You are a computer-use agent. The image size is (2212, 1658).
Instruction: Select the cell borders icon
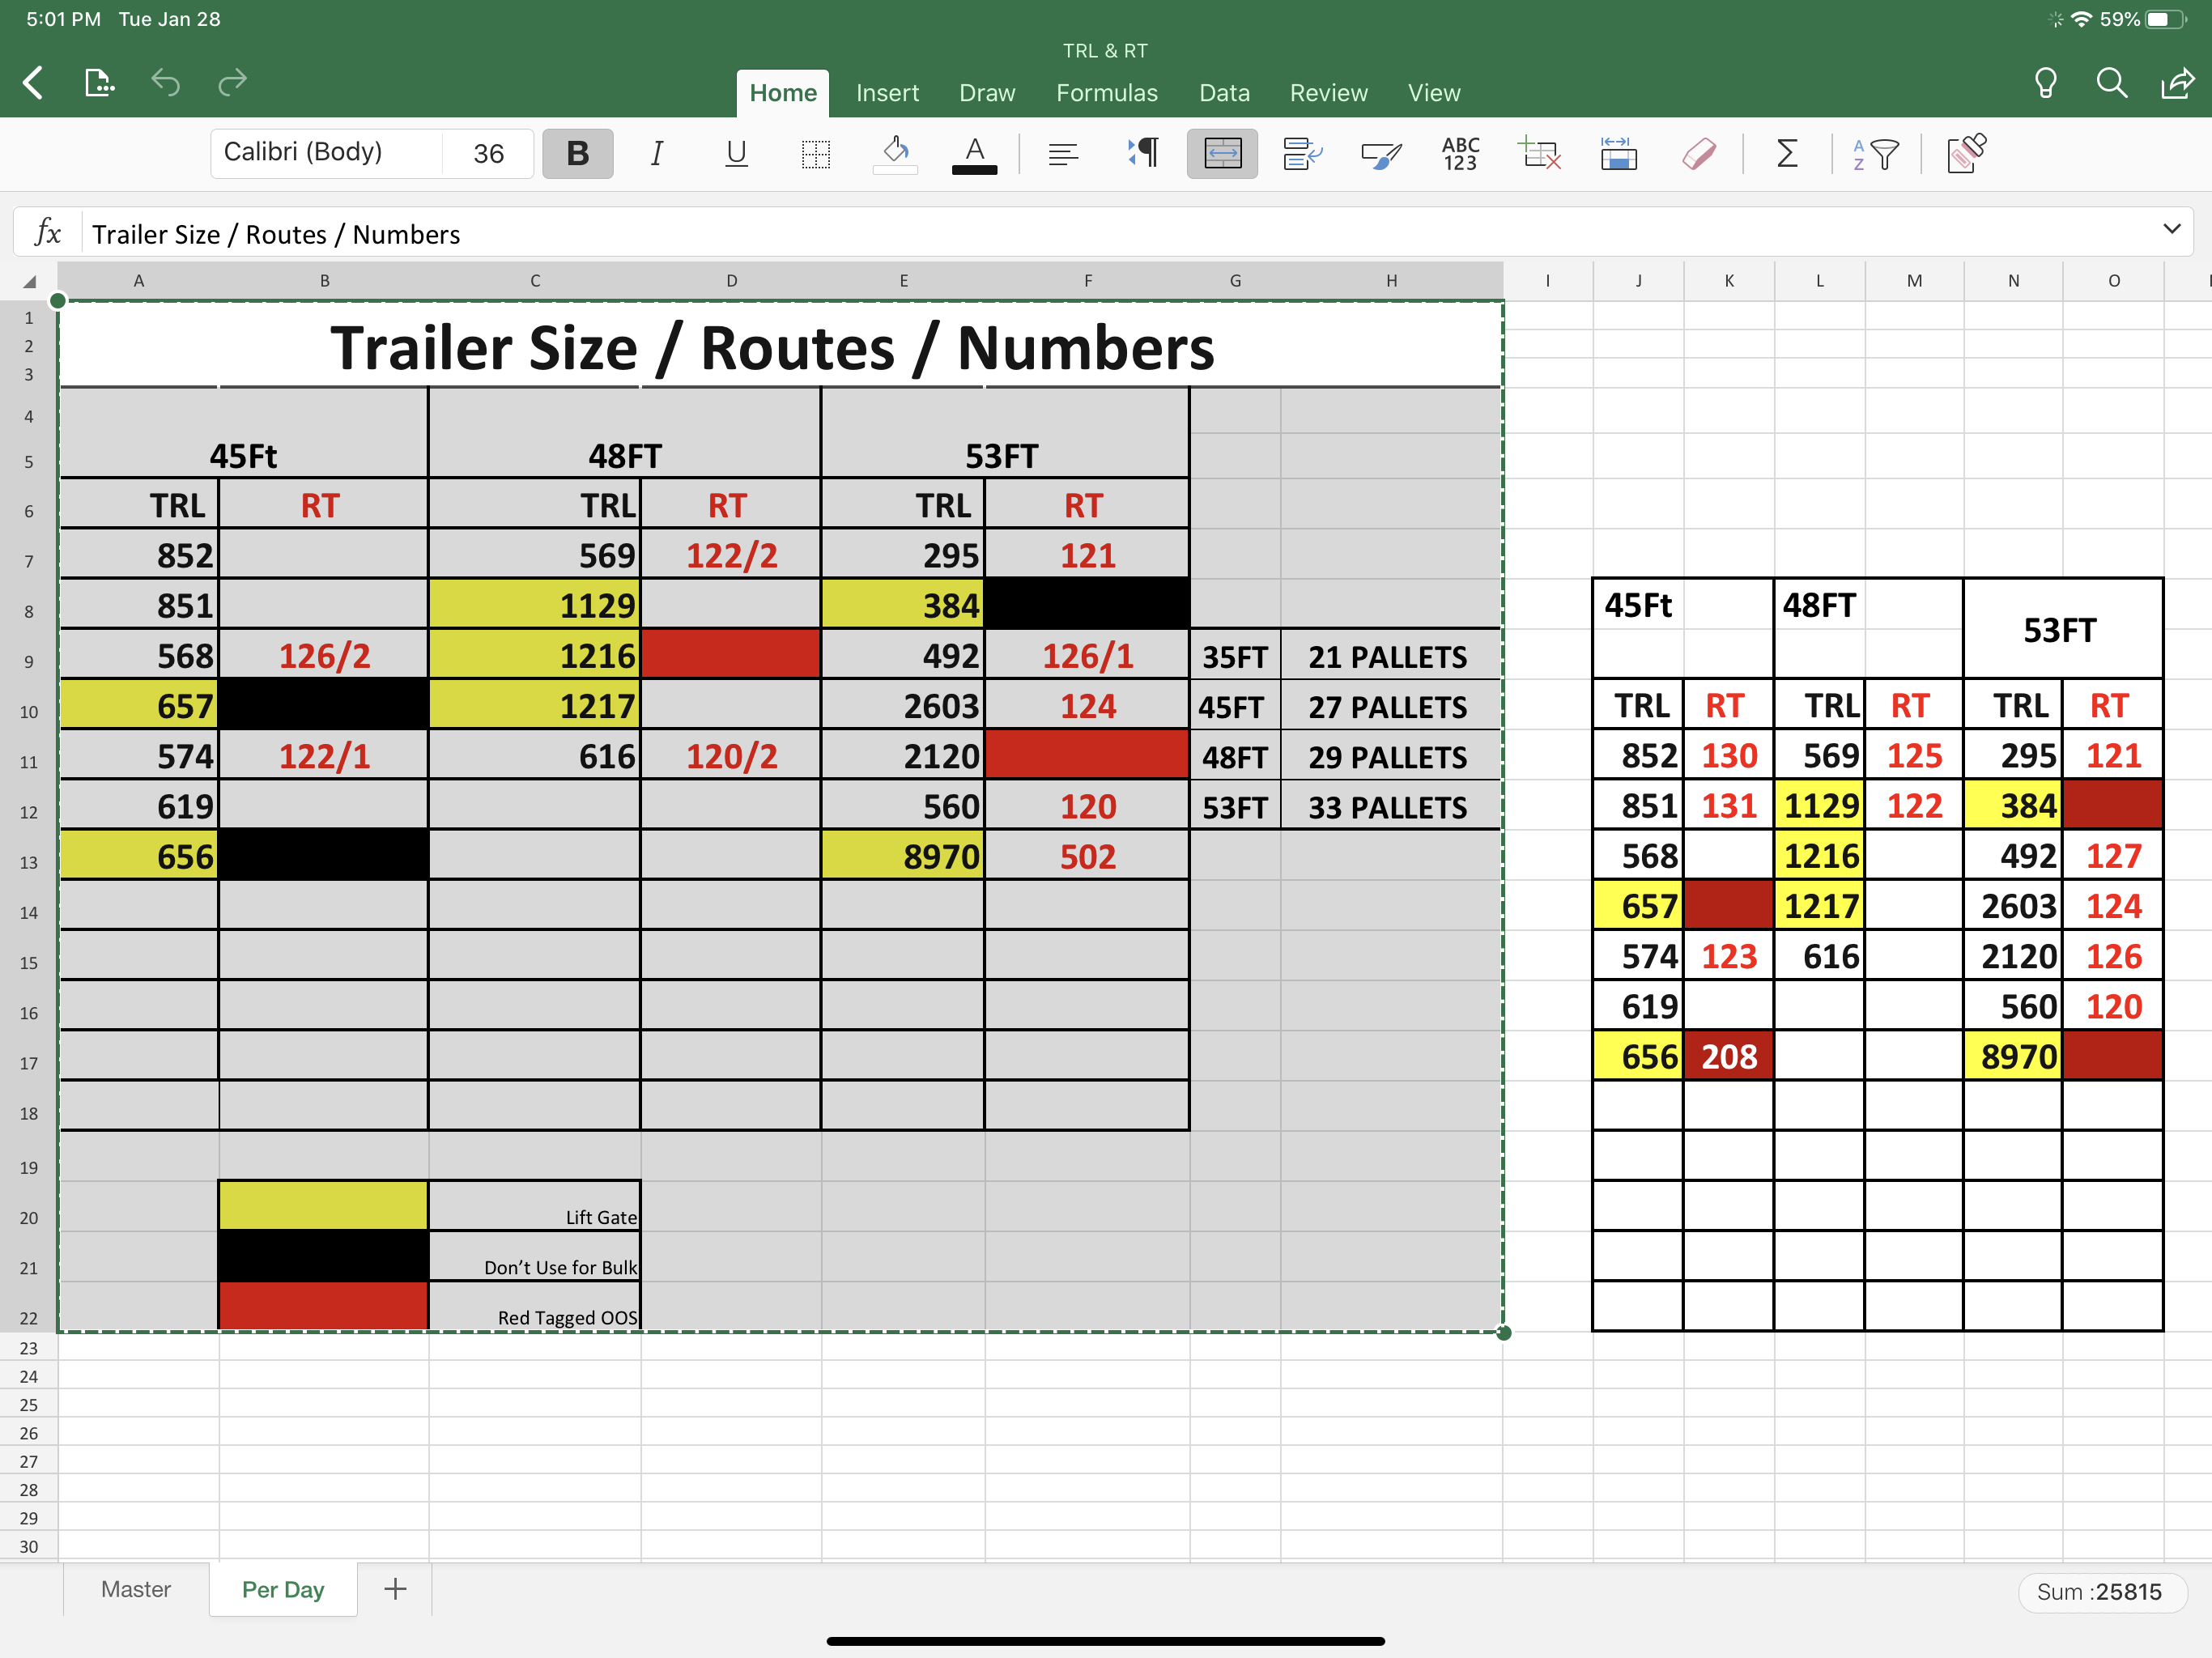[x=816, y=153]
